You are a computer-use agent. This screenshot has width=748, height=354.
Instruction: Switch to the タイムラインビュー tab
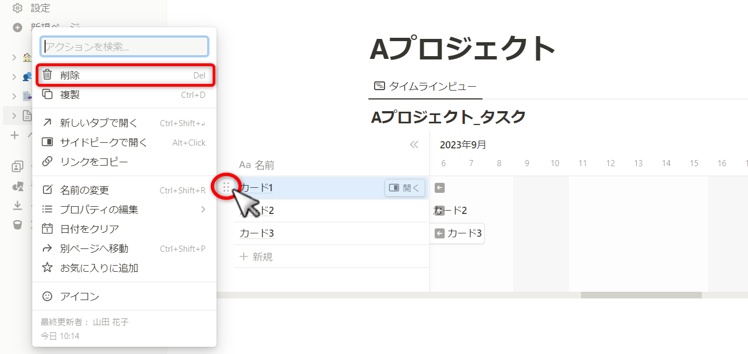[425, 86]
